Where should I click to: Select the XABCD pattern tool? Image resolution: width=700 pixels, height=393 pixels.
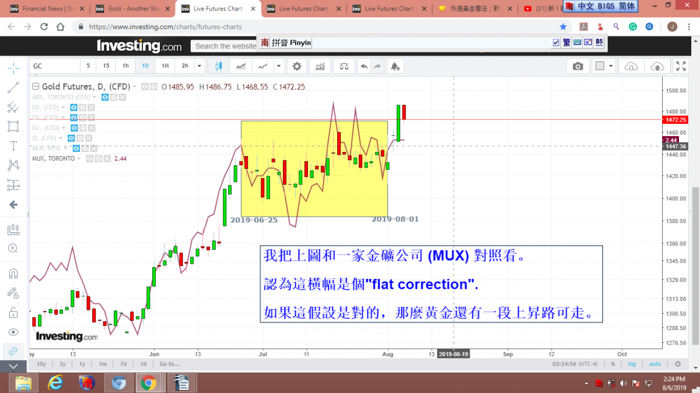[13, 165]
